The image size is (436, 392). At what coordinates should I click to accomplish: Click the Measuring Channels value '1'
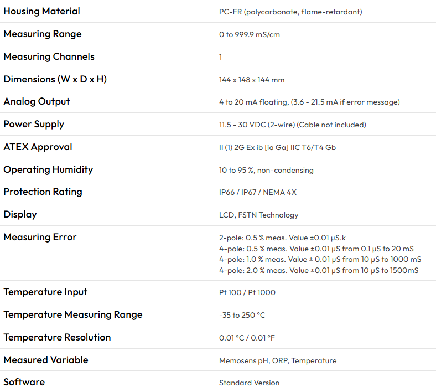tap(221, 58)
